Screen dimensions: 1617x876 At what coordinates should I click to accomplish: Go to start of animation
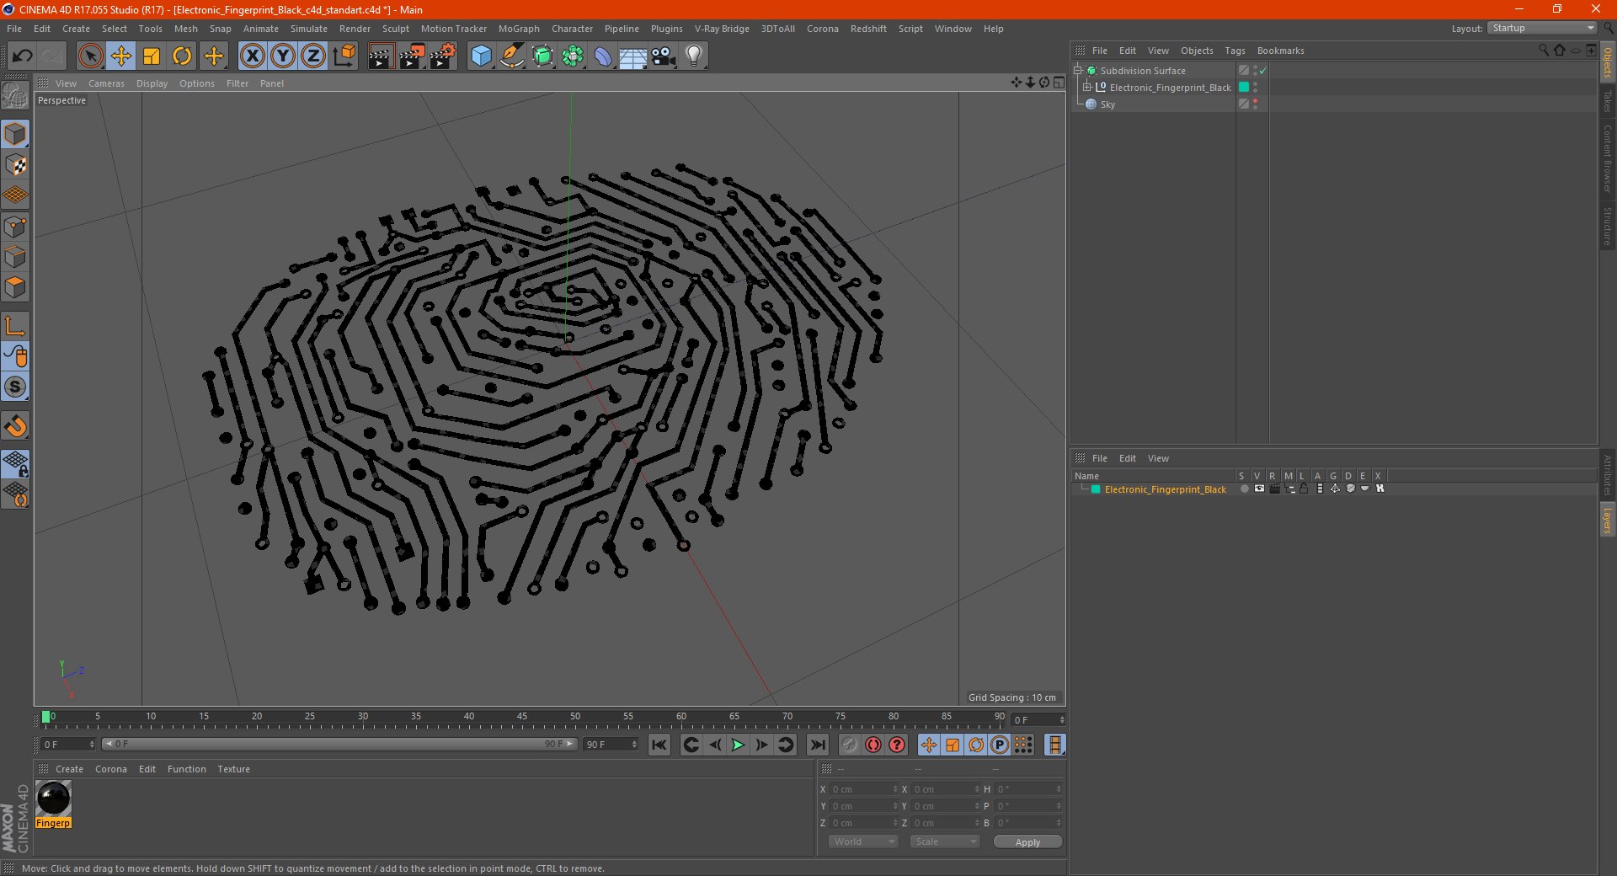(x=659, y=745)
